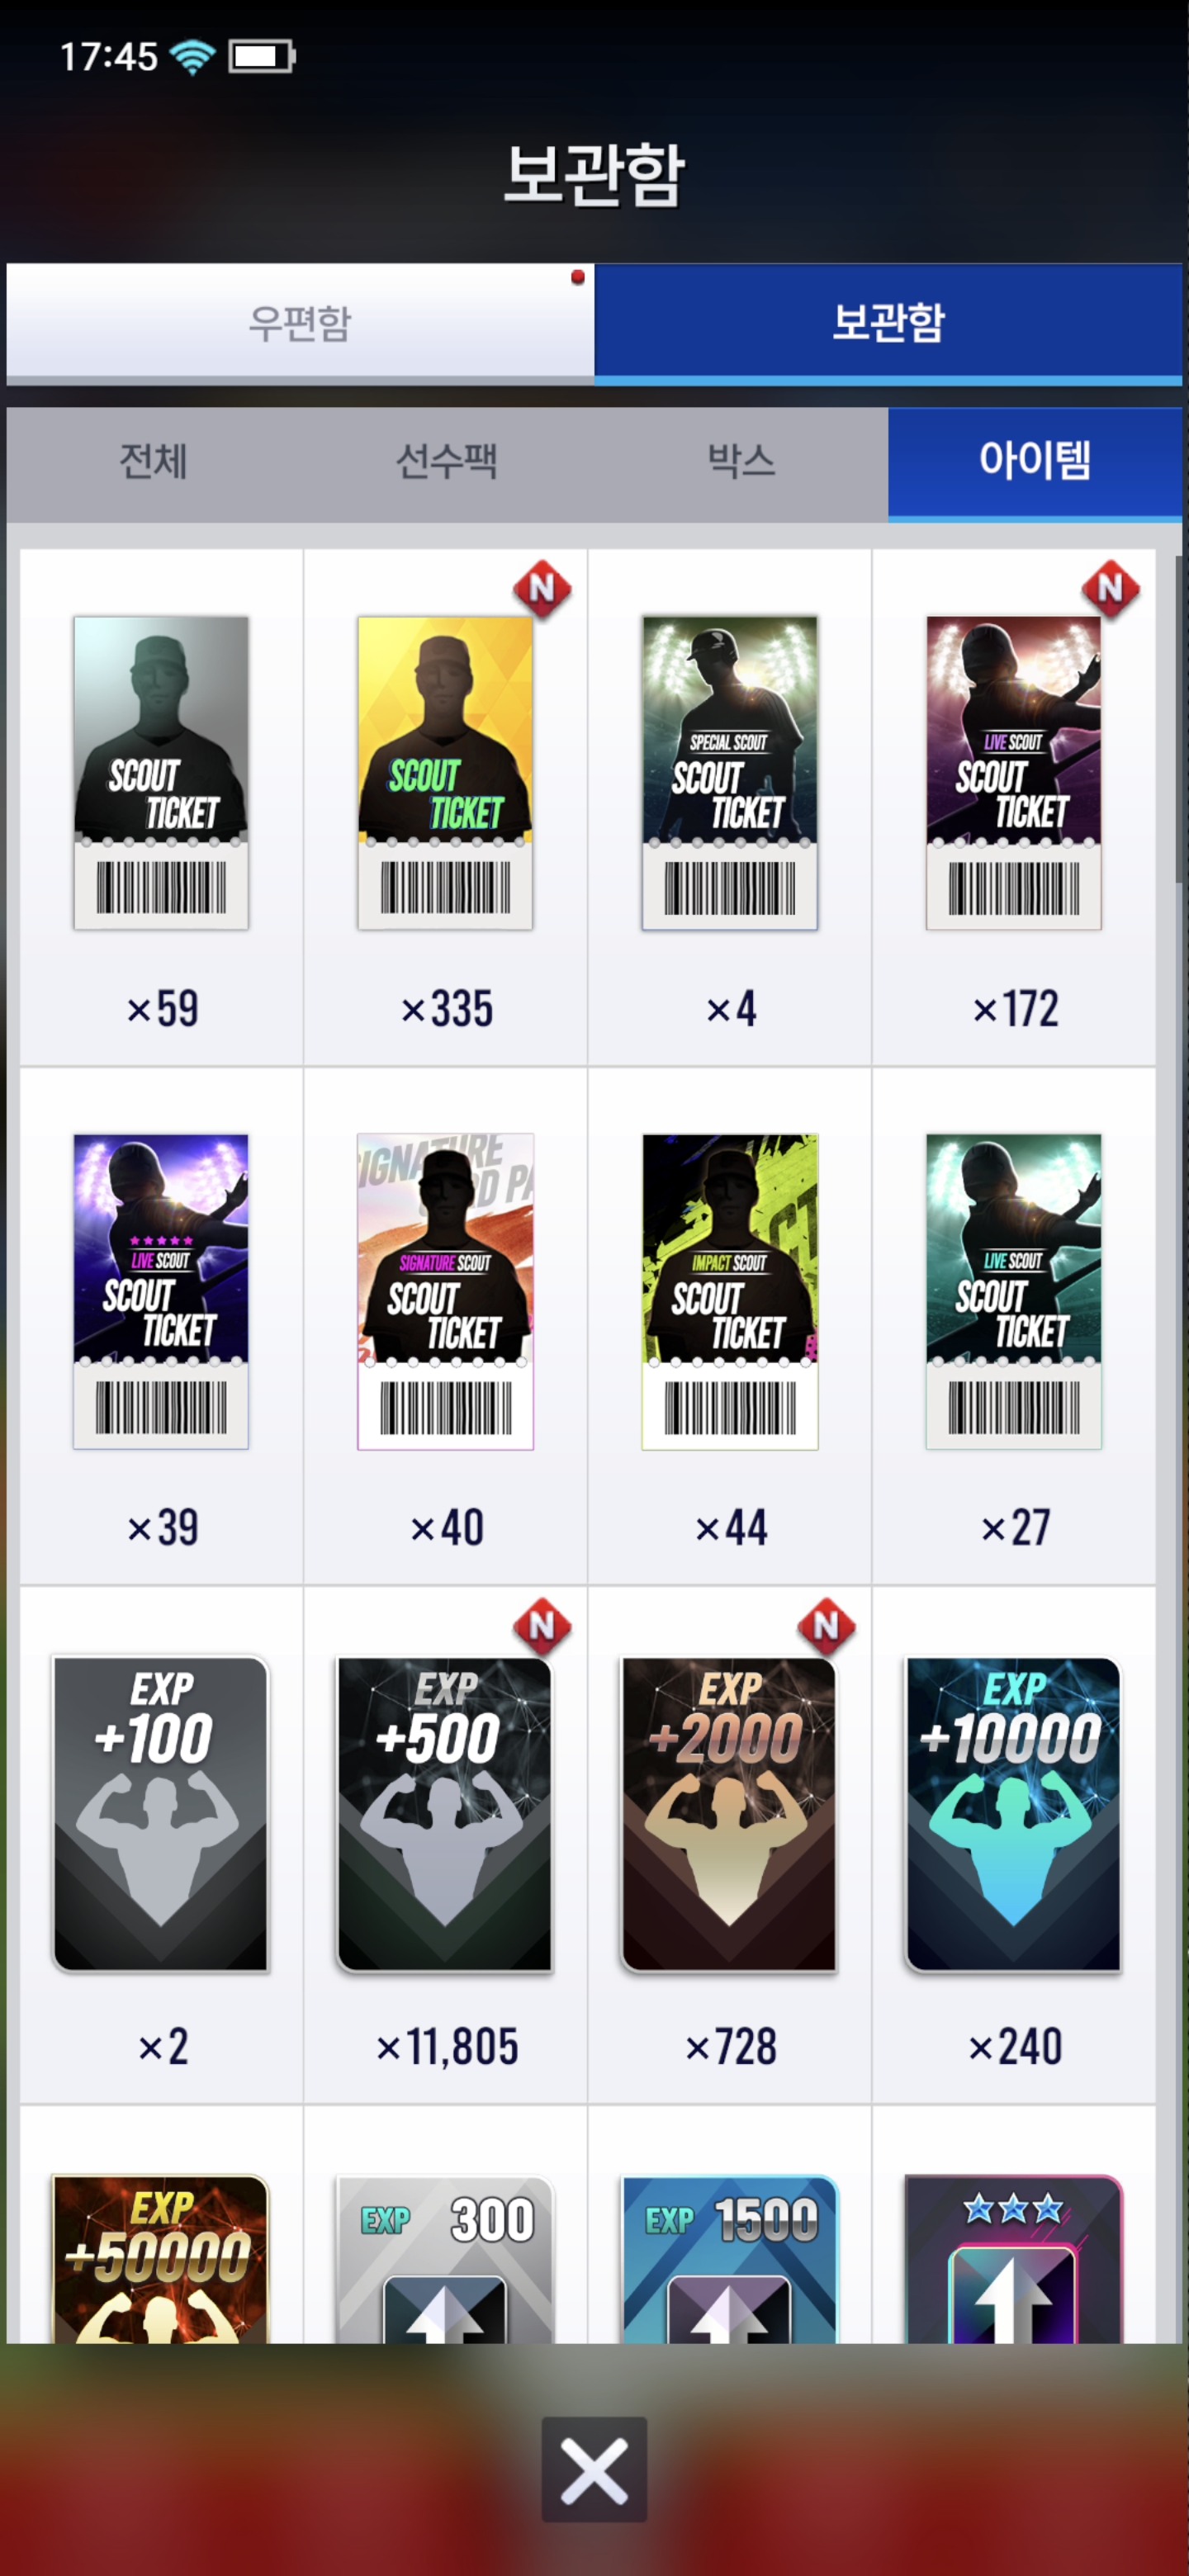
Task: Select the EXP +500 card ×11,805
Action: [445, 1844]
